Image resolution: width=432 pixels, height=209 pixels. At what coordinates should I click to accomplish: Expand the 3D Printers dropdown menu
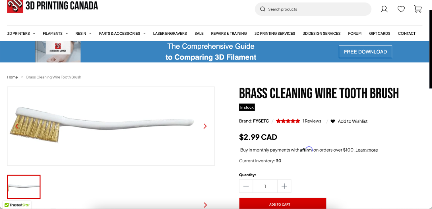click(21, 33)
